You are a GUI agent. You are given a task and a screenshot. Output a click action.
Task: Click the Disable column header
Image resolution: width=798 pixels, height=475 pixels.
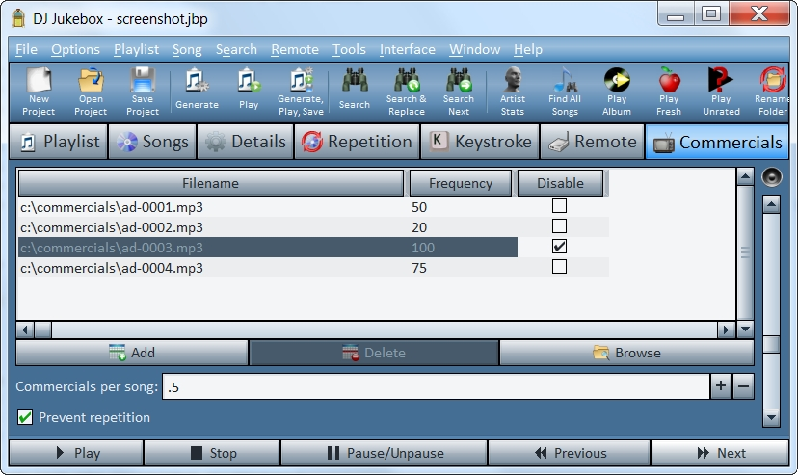click(x=560, y=183)
